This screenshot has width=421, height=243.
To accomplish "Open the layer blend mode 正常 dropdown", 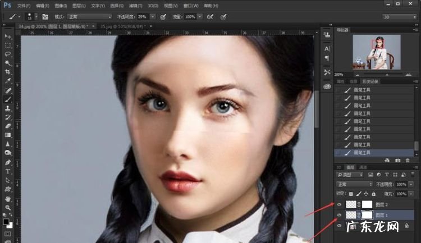I will (354, 184).
